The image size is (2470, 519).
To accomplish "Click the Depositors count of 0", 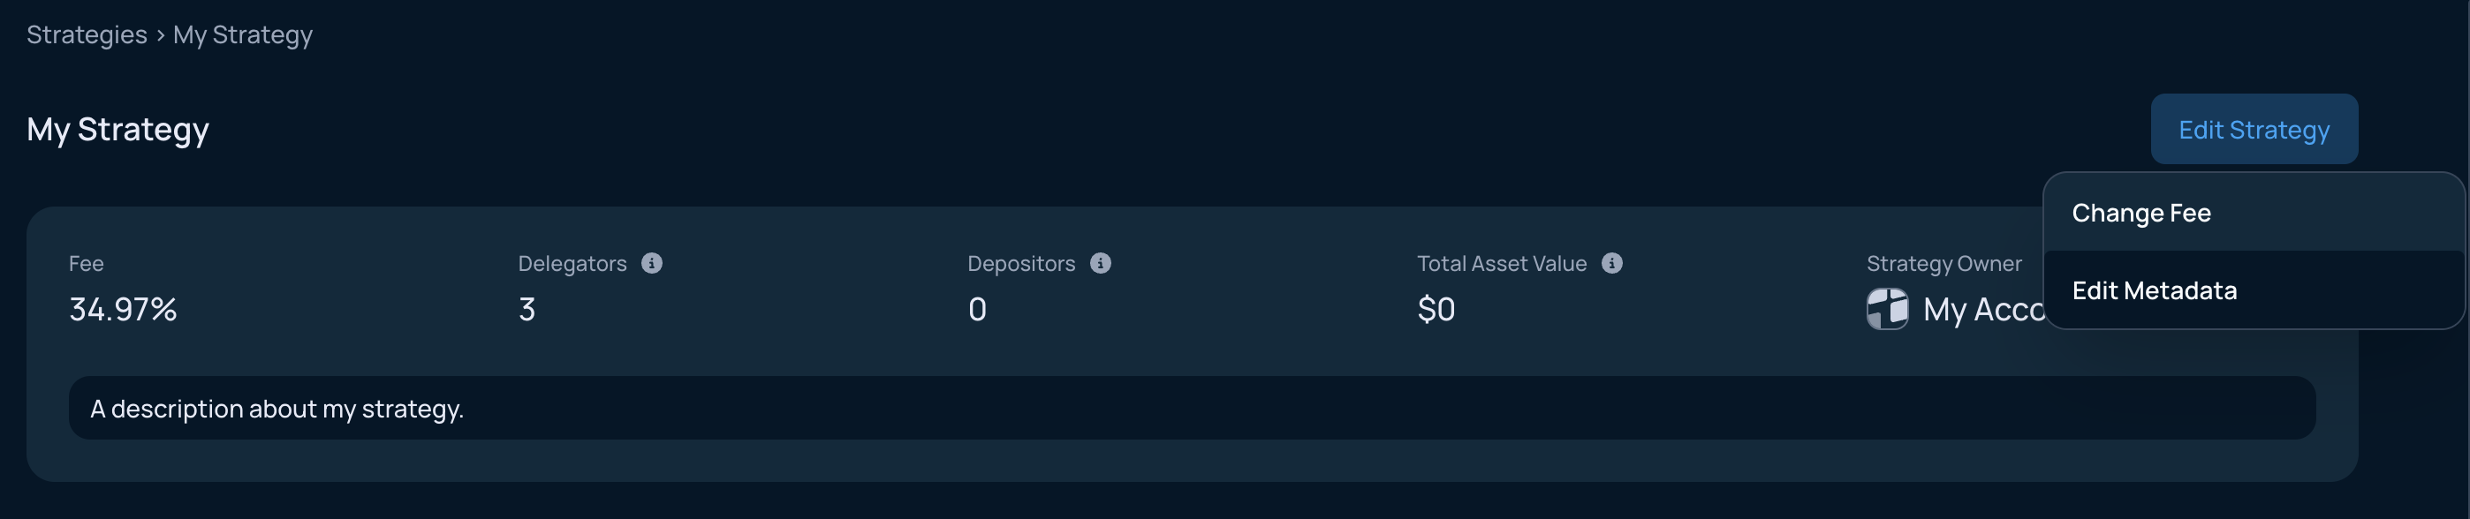I will click(x=977, y=309).
